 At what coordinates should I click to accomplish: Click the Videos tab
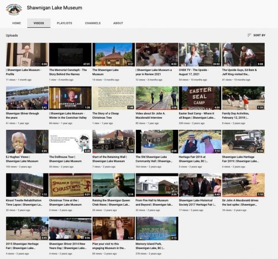[x=39, y=23]
